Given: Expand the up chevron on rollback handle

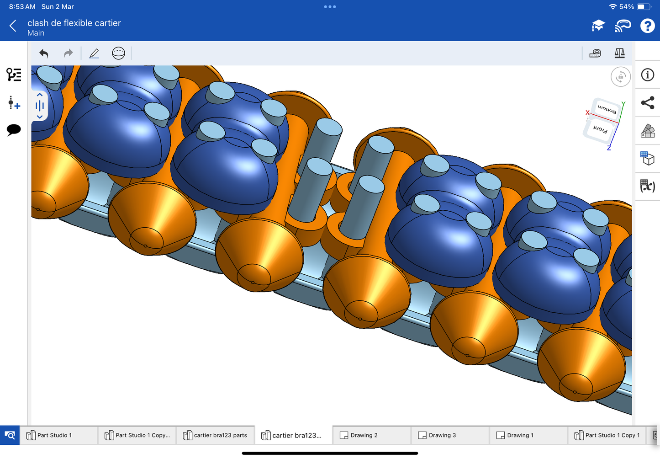Looking at the screenshot, I should [x=40, y=95].
